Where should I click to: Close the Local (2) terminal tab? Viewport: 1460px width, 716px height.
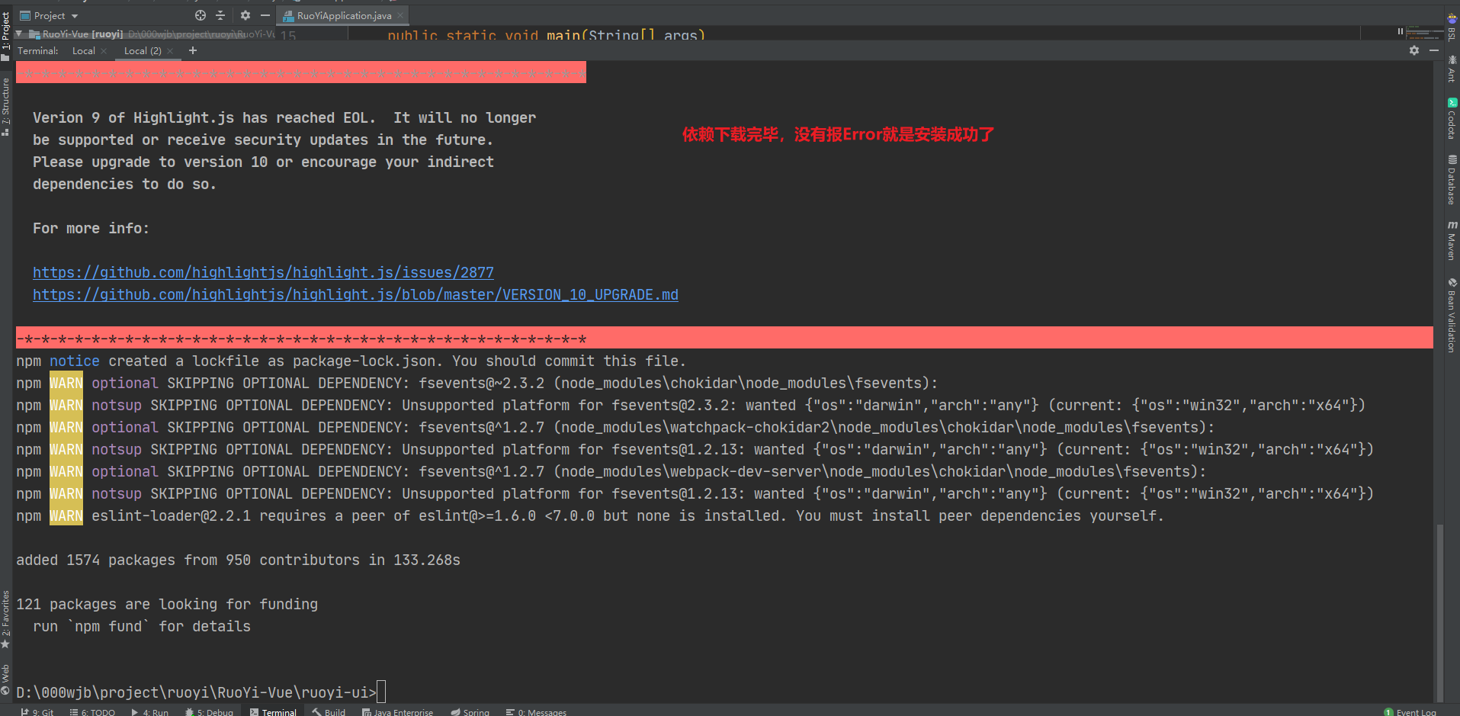(170, 51)
